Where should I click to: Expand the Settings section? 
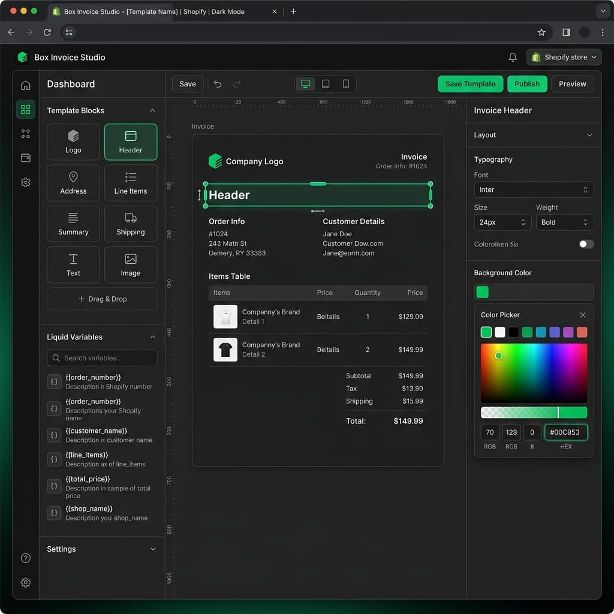[153, 549]
